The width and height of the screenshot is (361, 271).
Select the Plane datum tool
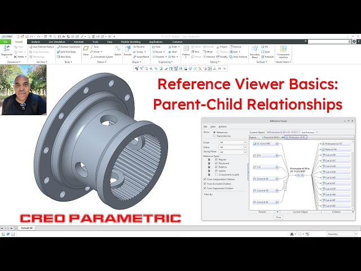[x=86, y=51]
